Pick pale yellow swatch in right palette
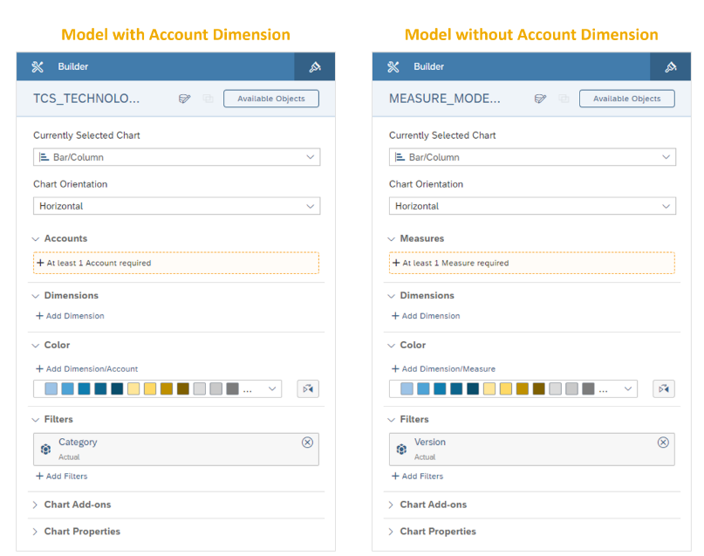 [x=489, y=389]
